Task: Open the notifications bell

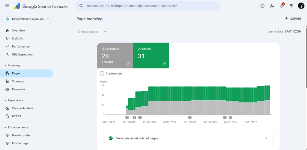Action: pos(282,6)
